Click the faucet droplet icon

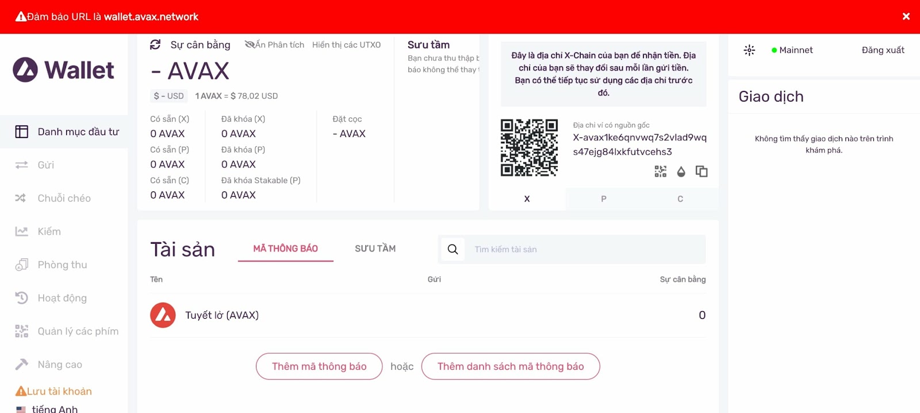click(x=681, y=171)
